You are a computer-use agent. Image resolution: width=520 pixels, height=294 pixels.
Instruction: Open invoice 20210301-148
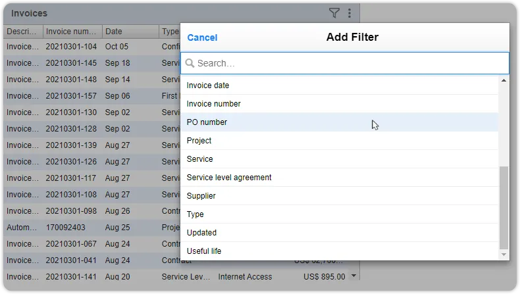coord(71,80)
